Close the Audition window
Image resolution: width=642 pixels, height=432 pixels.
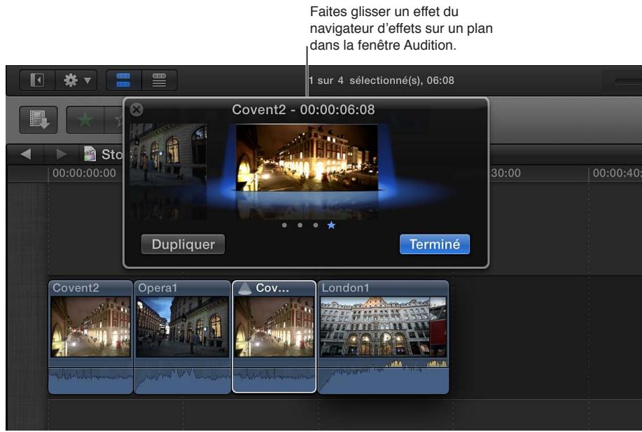point(137,109)
